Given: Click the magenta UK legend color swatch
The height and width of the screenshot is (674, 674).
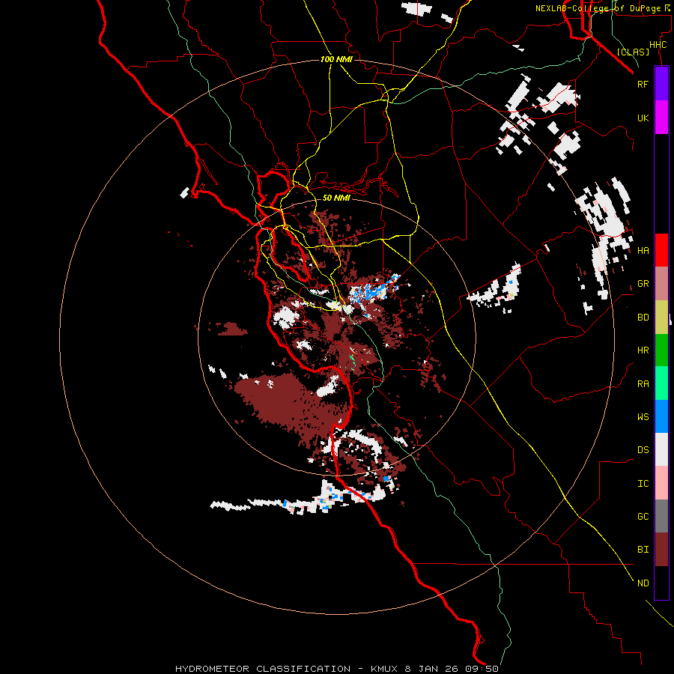Looking at the screenshot, I should (x=661, y=118).
